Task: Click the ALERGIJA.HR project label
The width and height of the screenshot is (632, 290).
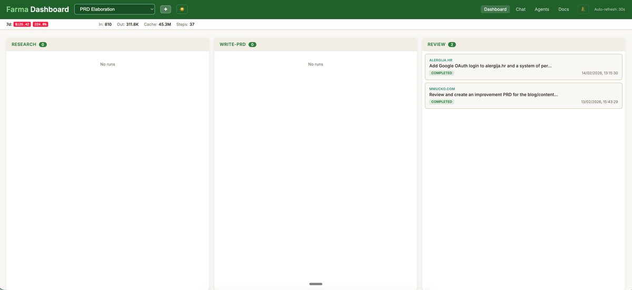Action: pyautogui.click(x=441, y=60)
